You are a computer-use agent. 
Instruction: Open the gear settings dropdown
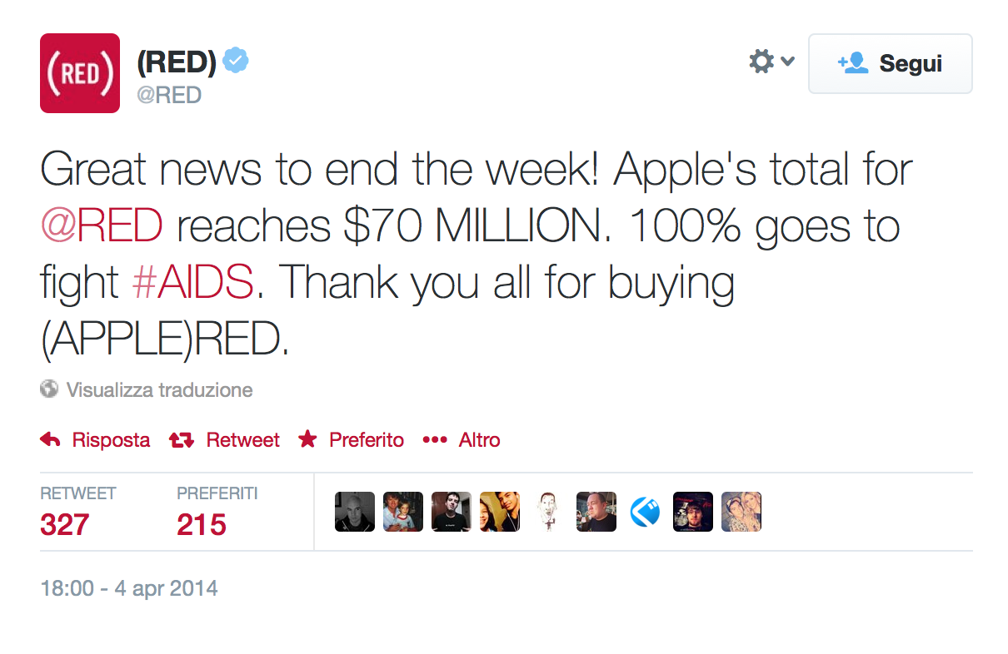pos(771,62)
